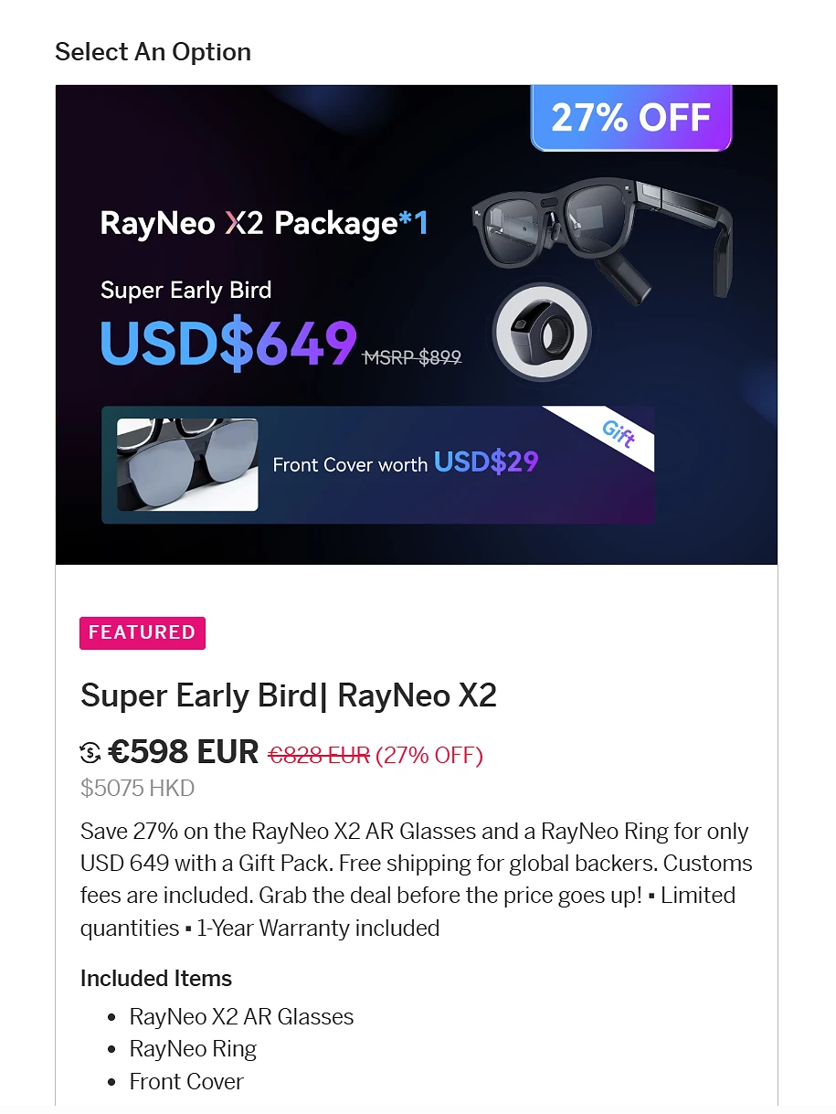Click the front cover gift thumbnail
Viewport: 836px width, 1114px height.
187,464
